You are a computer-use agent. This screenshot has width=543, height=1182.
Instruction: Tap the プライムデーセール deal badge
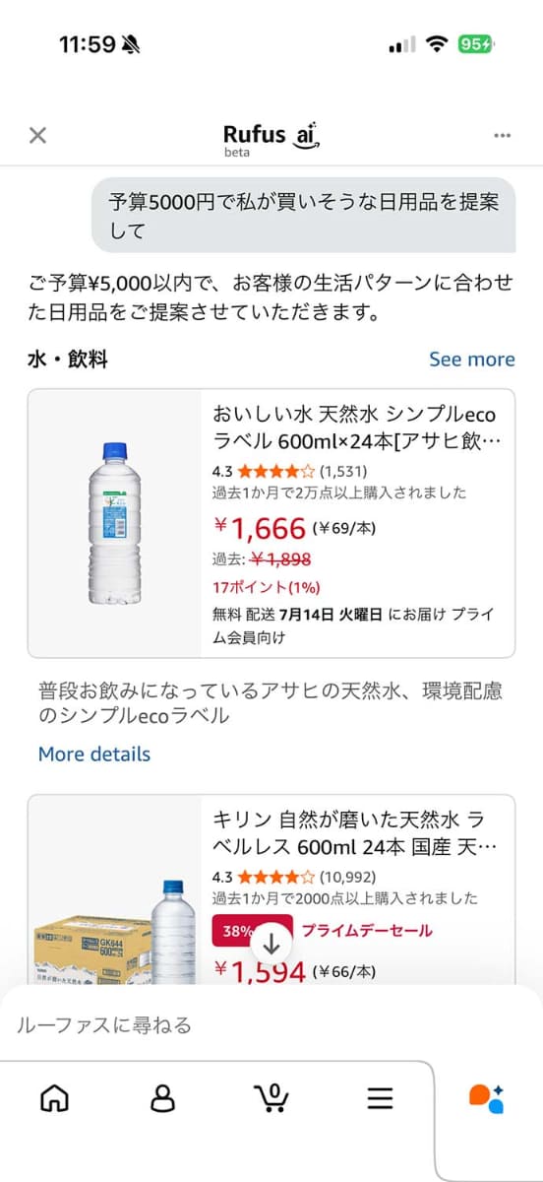pos(366,930)
